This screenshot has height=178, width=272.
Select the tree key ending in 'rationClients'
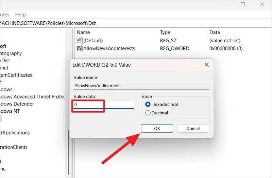click(14, 147)
